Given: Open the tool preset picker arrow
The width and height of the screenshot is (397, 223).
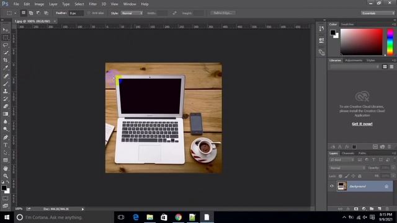Looking at the screenshot, I should pyautogui.click(x=15, y=13).
